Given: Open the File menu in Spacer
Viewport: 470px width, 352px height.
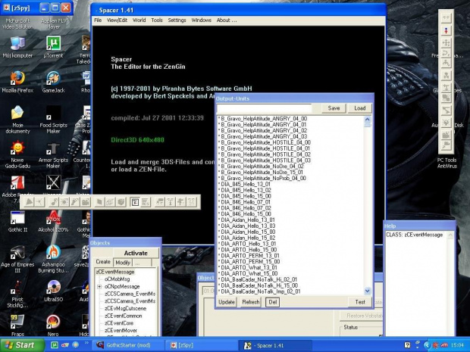Looking at the screenshot, I should click(98, 20).
